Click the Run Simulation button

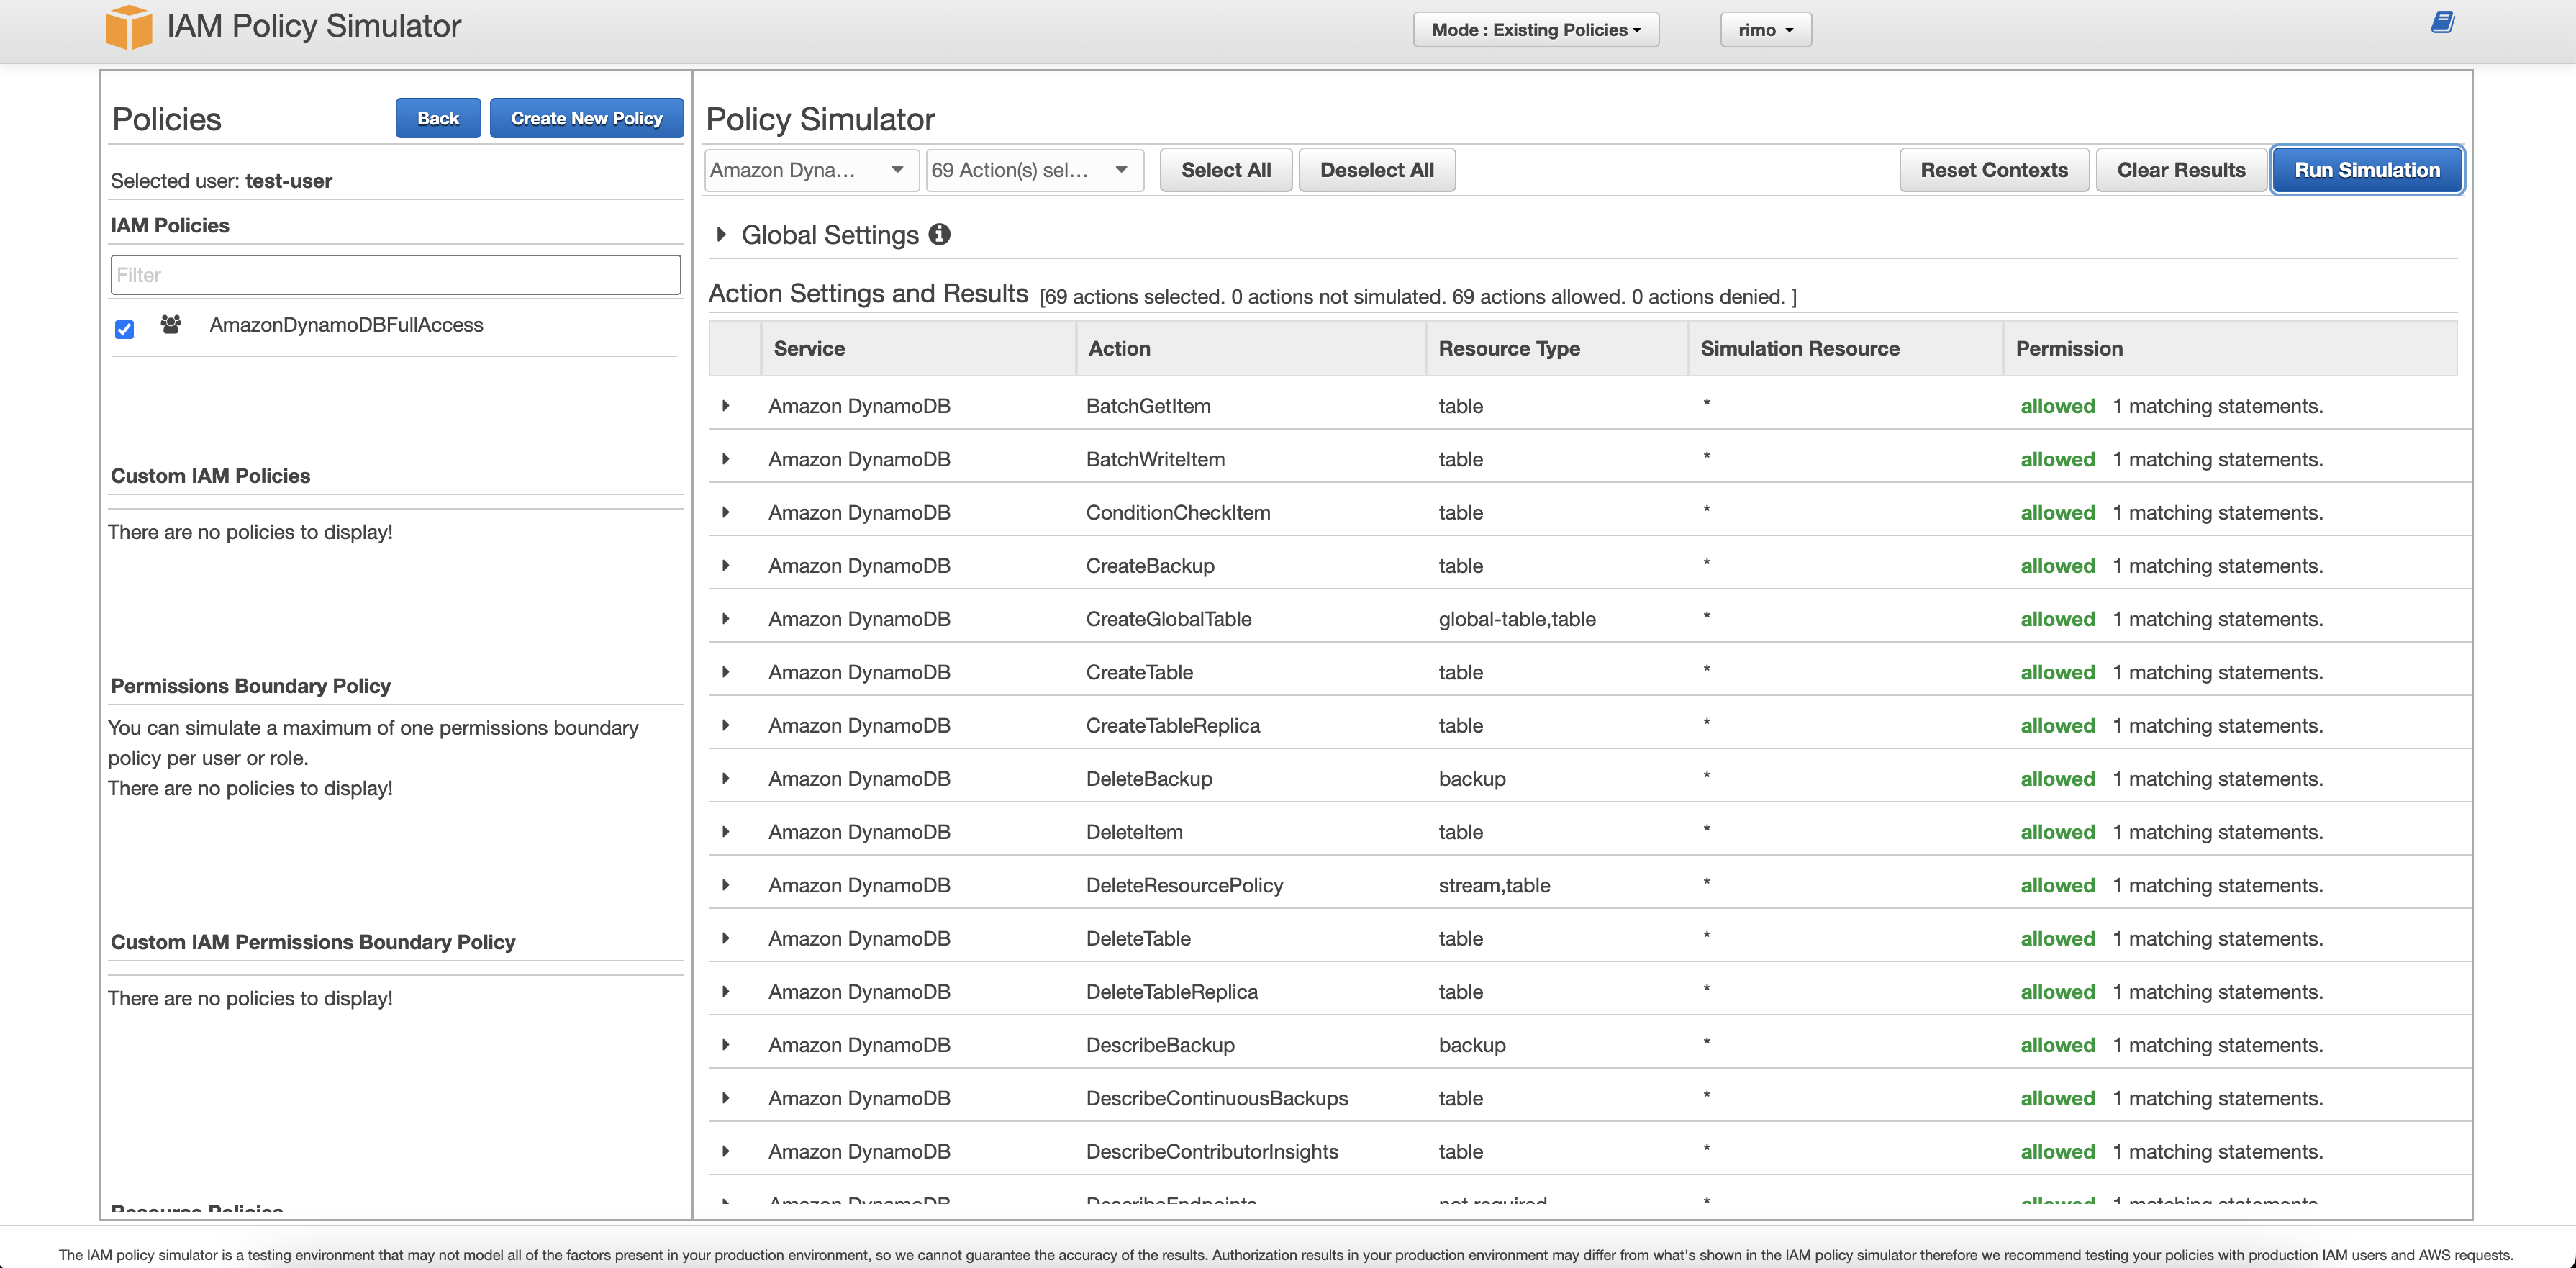tap(2366, 170)
